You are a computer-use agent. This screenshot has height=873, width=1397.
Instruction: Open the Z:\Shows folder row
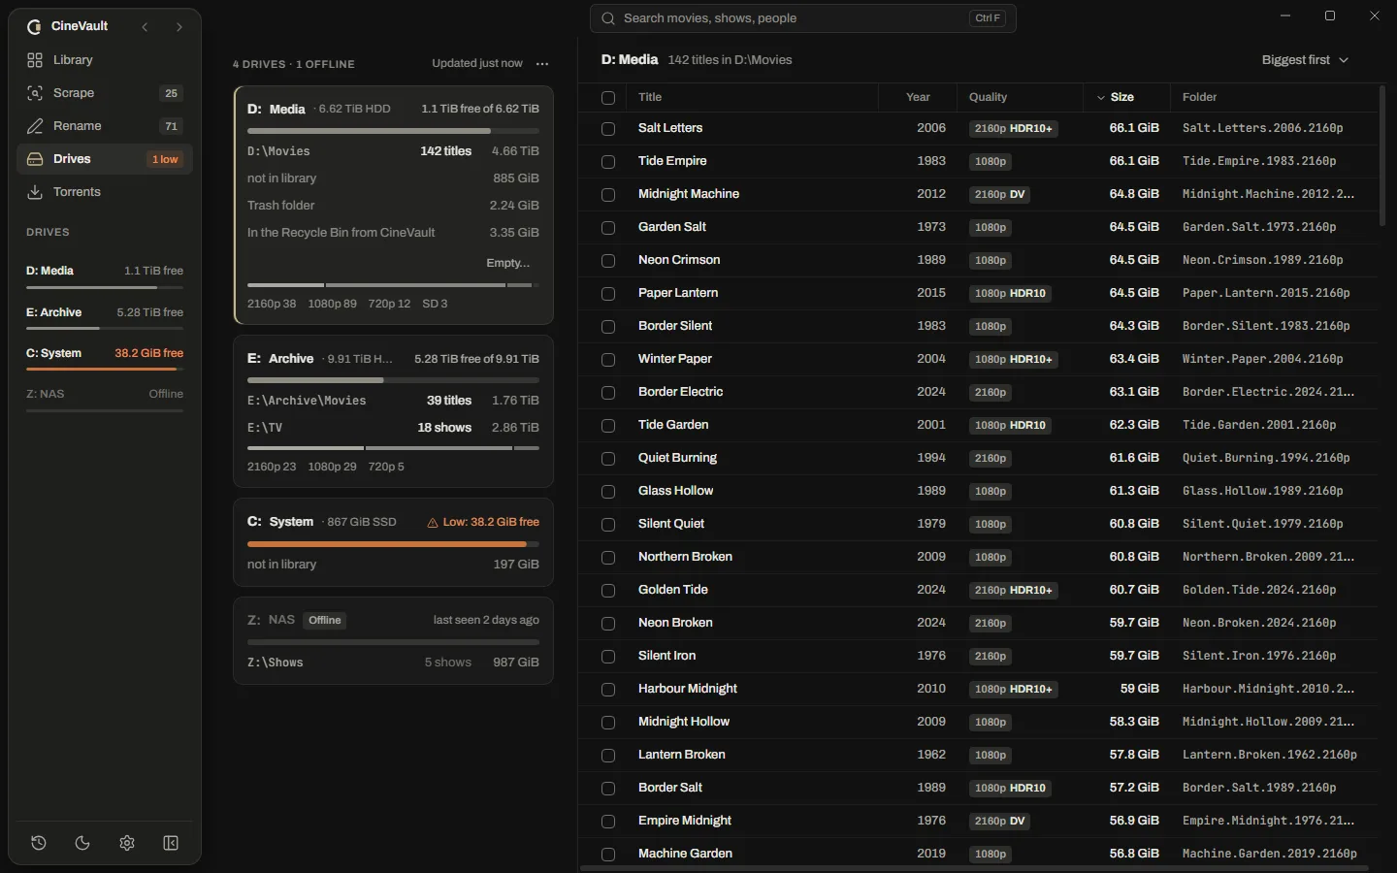click(393, 663)
